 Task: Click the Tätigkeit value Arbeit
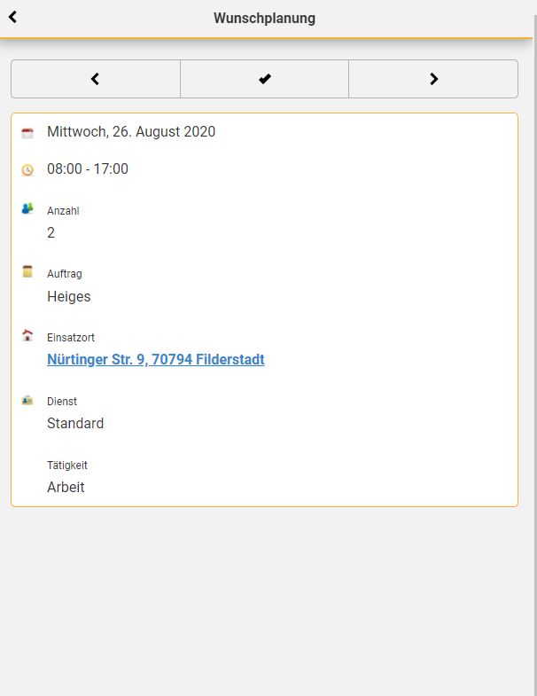(x=66, y=487)
